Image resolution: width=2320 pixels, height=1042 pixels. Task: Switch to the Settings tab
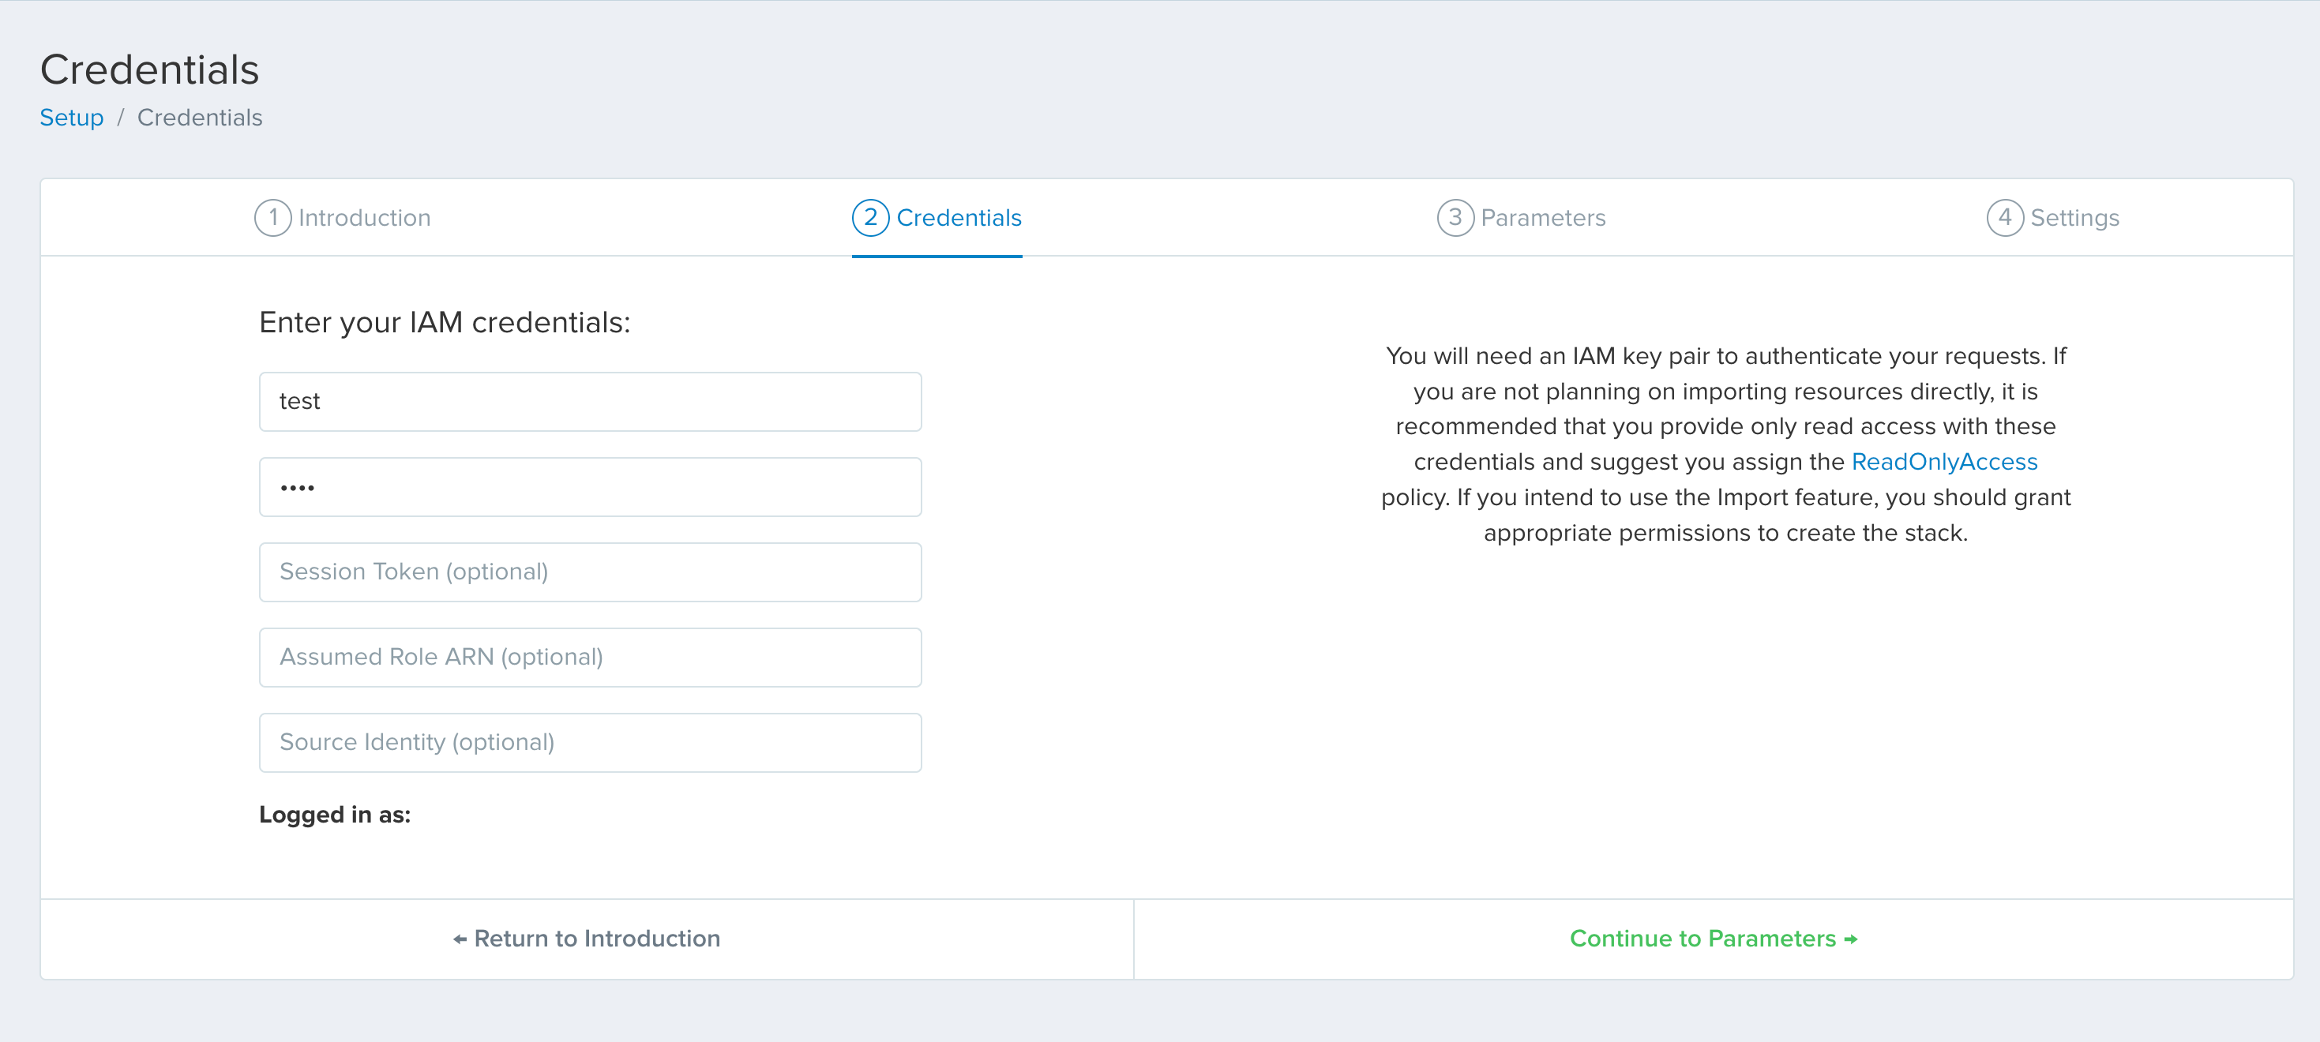[x=2073, y=217]
